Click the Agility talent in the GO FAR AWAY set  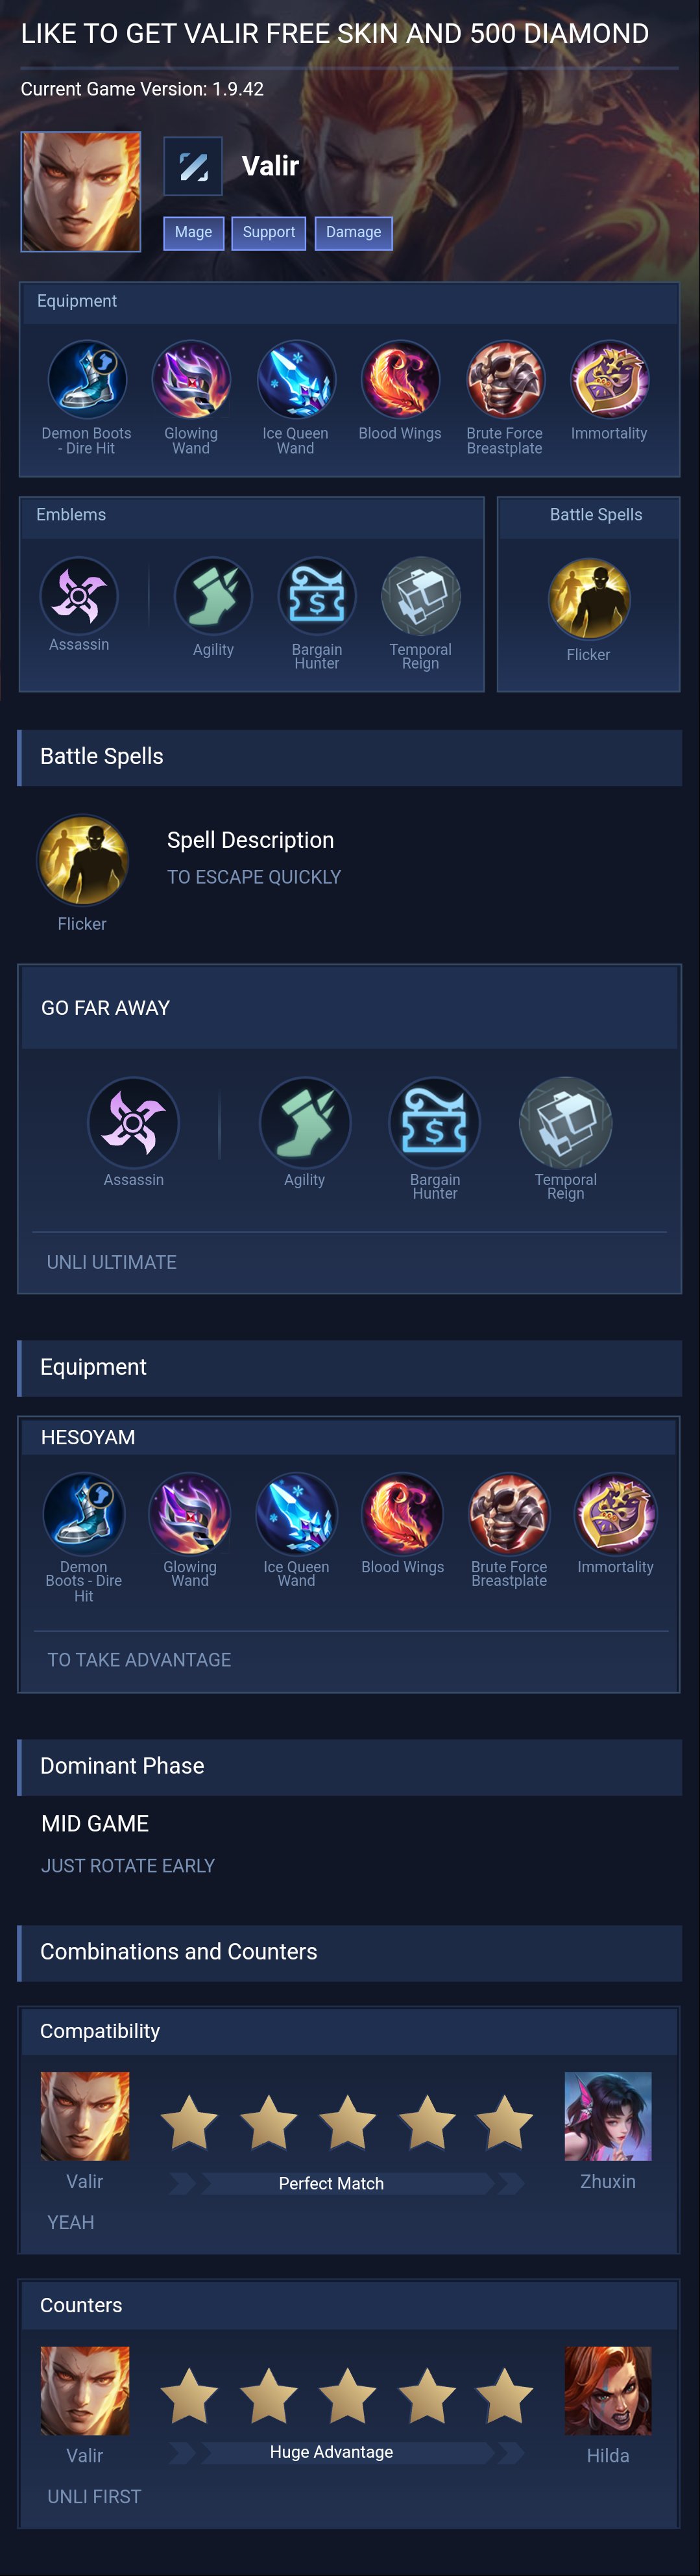point(304,1122)
